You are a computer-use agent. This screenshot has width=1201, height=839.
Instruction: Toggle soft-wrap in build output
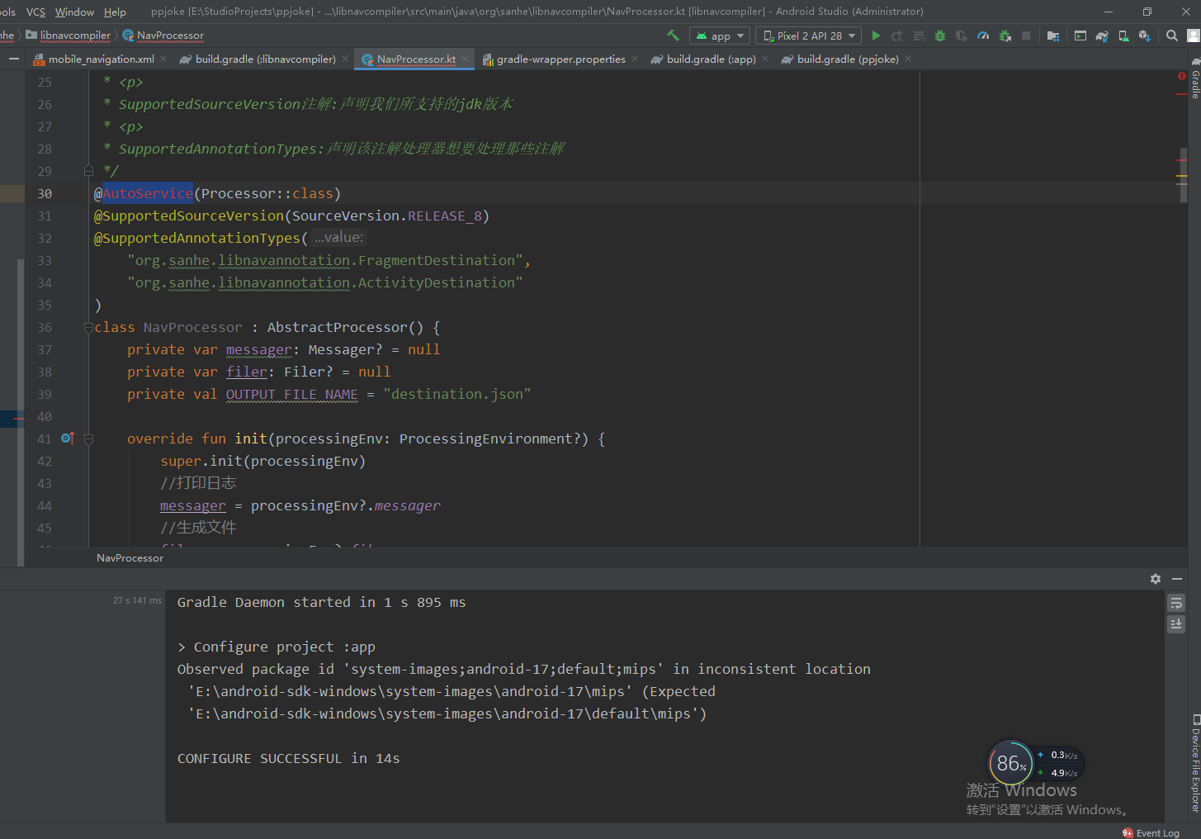tap(1176, 603)
